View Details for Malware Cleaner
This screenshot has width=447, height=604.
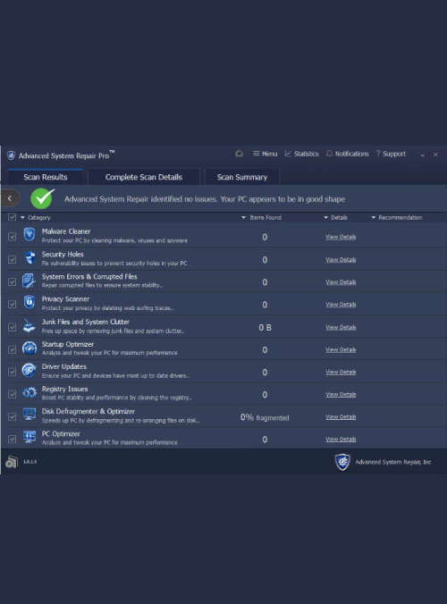tap(341, 237)
